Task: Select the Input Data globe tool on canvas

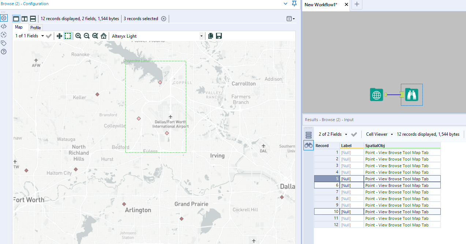Action: pos(376,94)
